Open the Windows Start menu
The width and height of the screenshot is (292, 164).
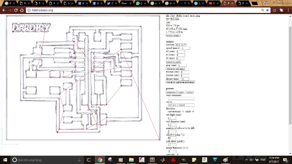[x=5, y=160]
